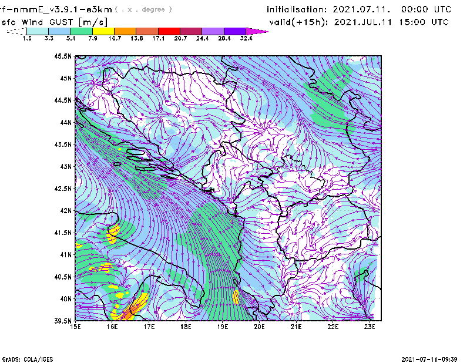
Task: Click the '43N' latitude axis label
Action: [x=66, y=166]
